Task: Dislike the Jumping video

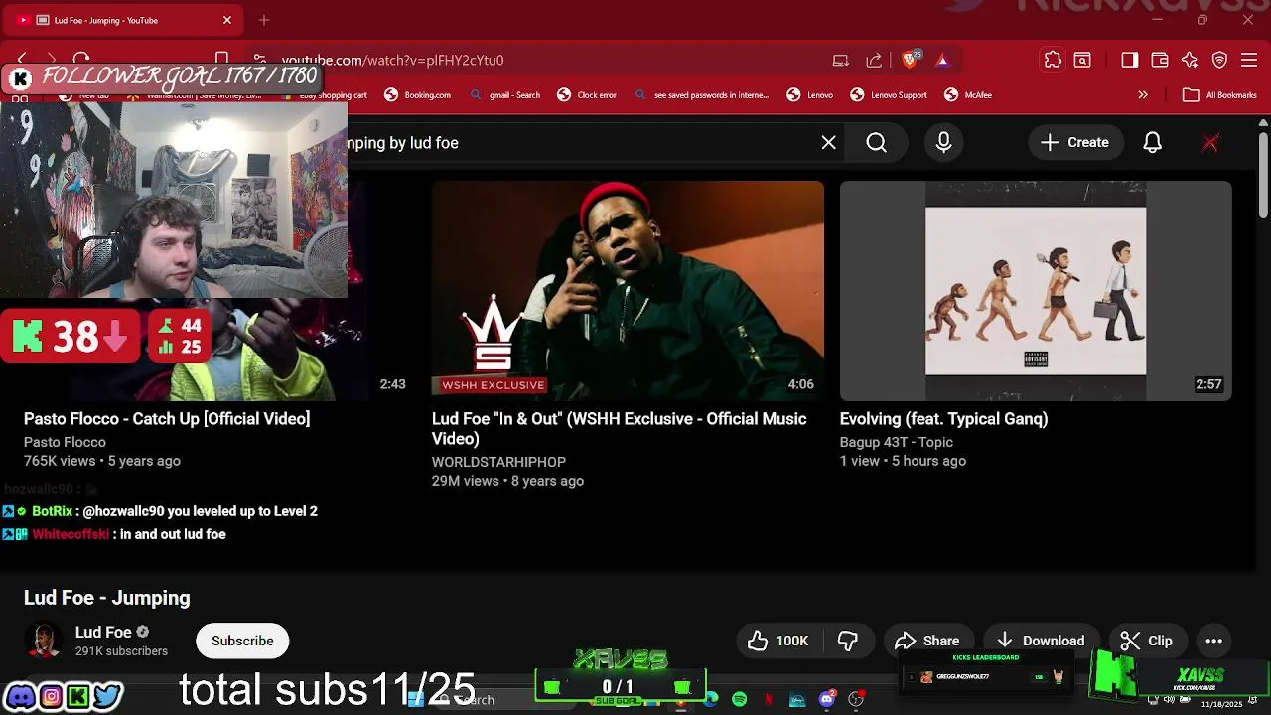Action: point(848,641)
